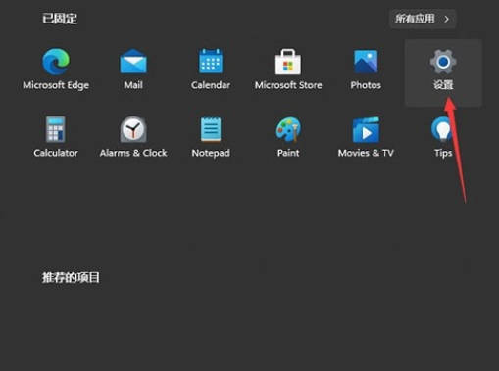Open Microsoft Store
Image resolution: width=499 pixels, height=371 pixels.
click(x=288, y=69)
